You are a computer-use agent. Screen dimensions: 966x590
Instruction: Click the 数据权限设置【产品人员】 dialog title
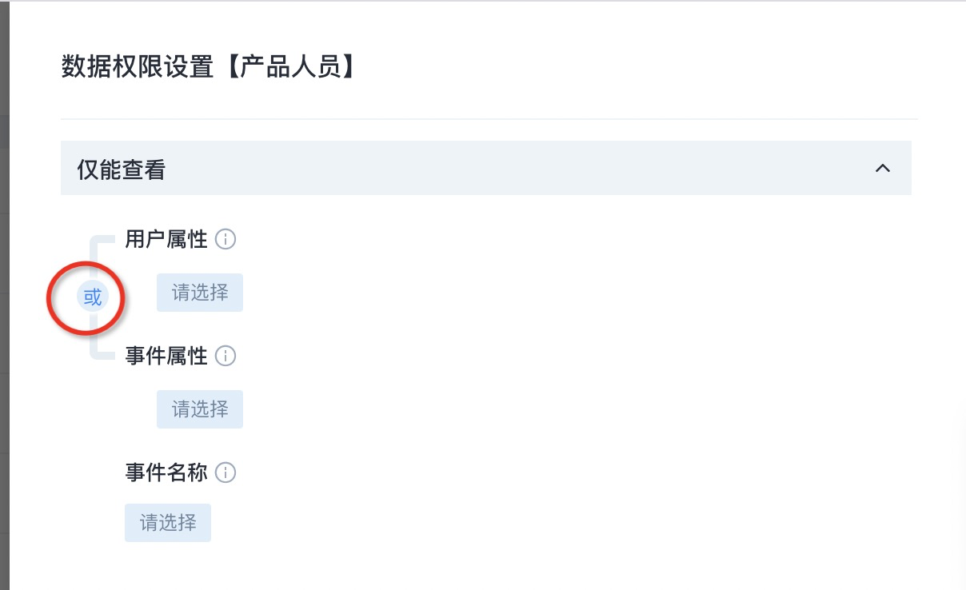coord(209,67)
